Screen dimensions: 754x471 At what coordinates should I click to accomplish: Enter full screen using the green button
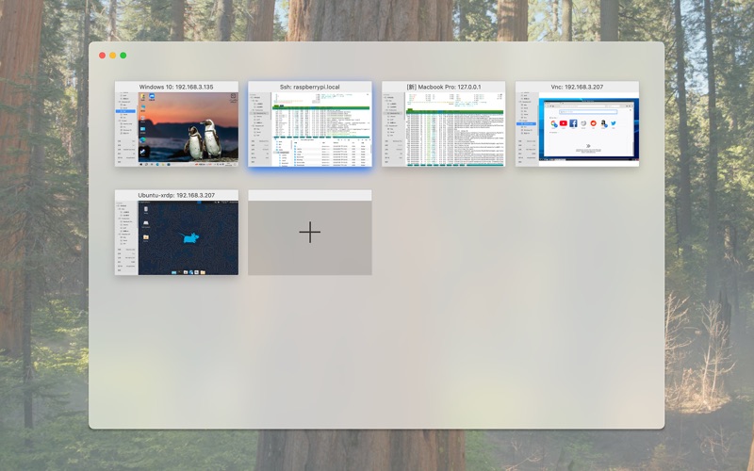coord(123,56)
